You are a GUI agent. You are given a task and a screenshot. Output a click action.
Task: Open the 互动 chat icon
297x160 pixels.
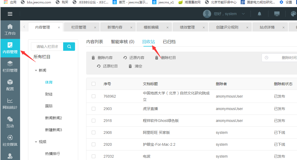[x=10, y=122]
